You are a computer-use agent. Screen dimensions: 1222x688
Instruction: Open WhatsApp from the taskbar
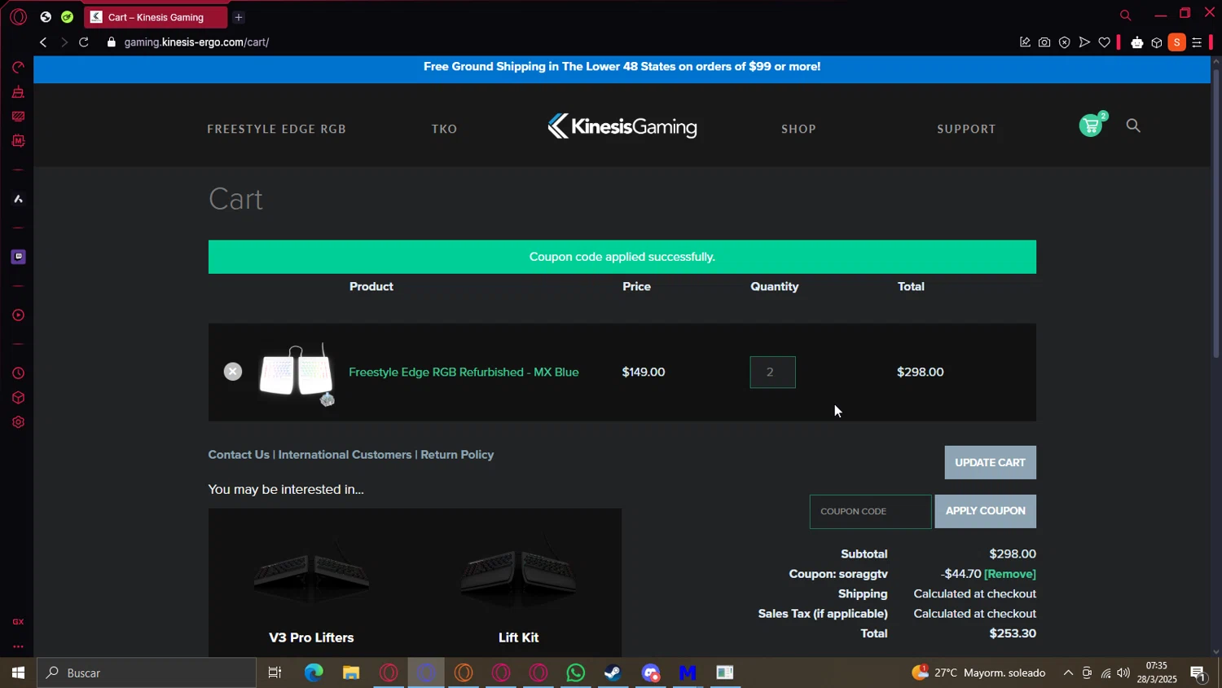coord(576,673)
